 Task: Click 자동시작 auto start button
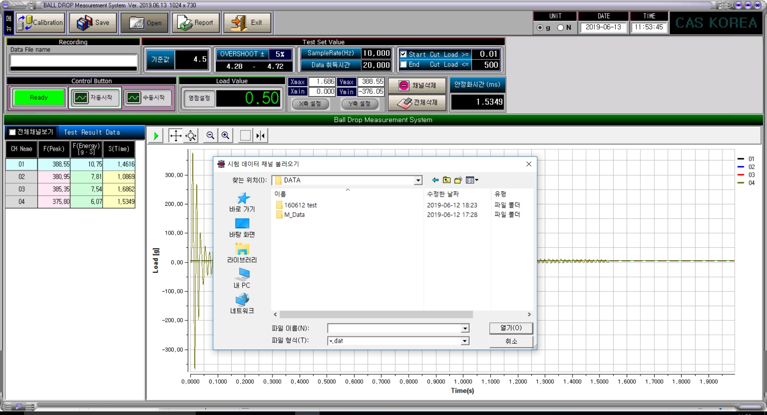[95, 98]
